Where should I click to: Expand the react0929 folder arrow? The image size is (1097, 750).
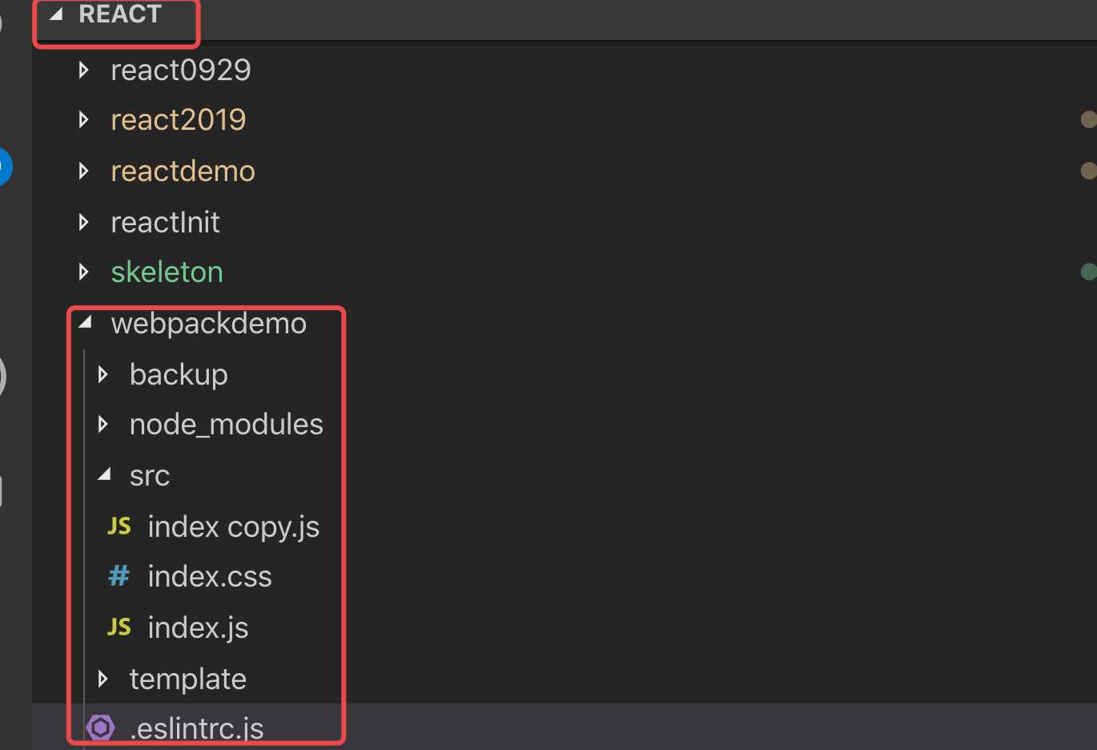83,71
